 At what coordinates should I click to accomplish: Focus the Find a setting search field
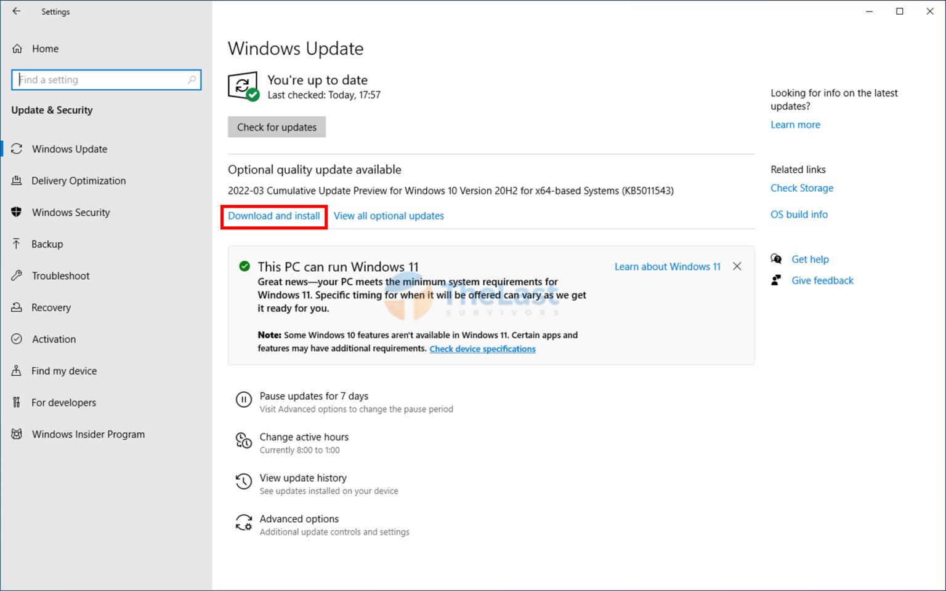click(106, 80)
